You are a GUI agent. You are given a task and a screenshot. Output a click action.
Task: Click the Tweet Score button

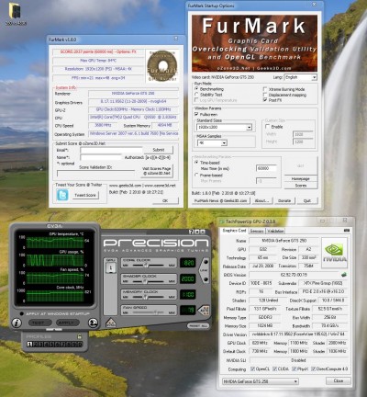[x=85, y=195]
